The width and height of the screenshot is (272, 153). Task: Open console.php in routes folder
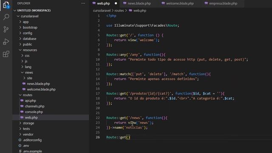pyautogui.click(x=34, y=112)
